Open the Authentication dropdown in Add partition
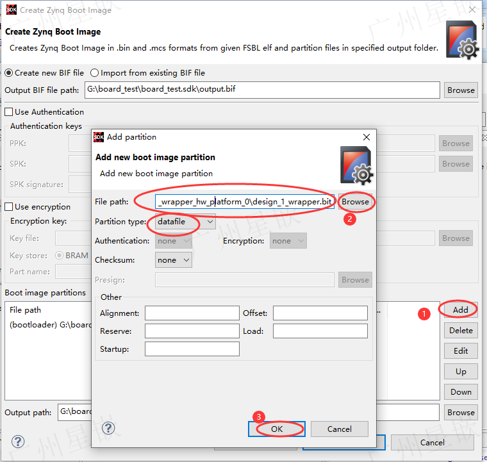This screenshot has height=462, width=487. point(174,241)
